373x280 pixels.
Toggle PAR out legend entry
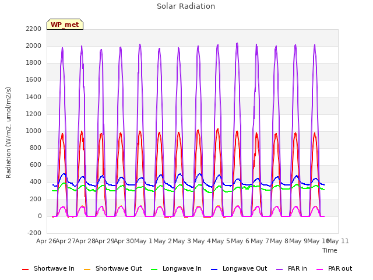click(x=334, y=268)
